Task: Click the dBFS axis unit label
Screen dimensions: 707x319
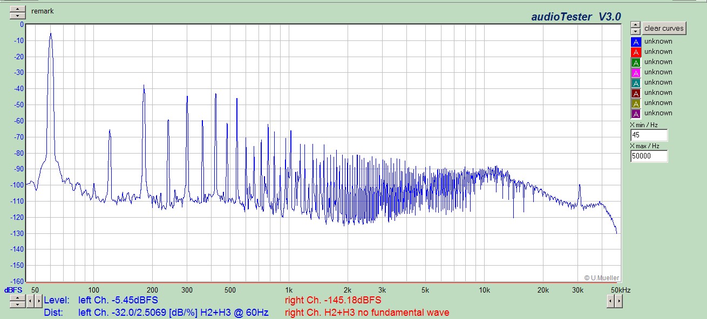Action: pos(13,290)
